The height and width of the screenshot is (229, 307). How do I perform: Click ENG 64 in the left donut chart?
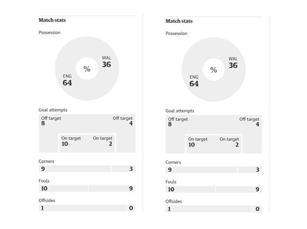[x=68, y=80]
